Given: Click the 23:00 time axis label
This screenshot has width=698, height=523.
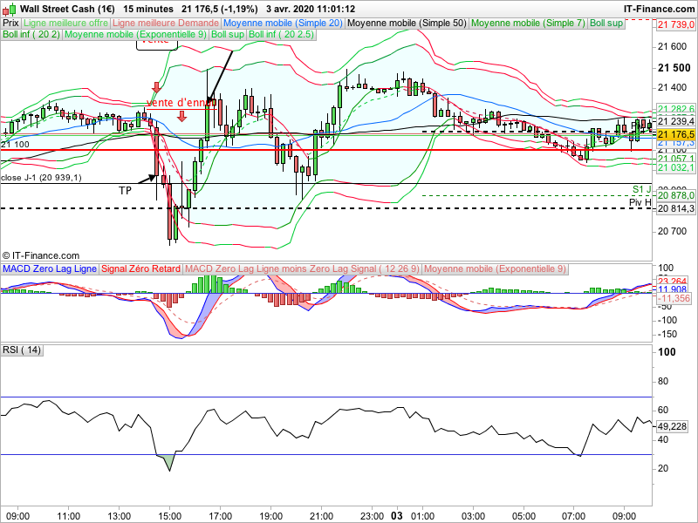Looking at the screenshot, I should coord(373,516).
